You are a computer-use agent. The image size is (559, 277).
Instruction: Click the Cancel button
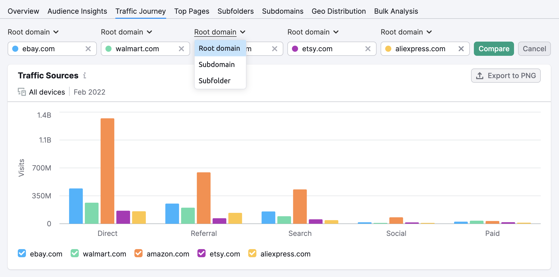click(534, 49)
